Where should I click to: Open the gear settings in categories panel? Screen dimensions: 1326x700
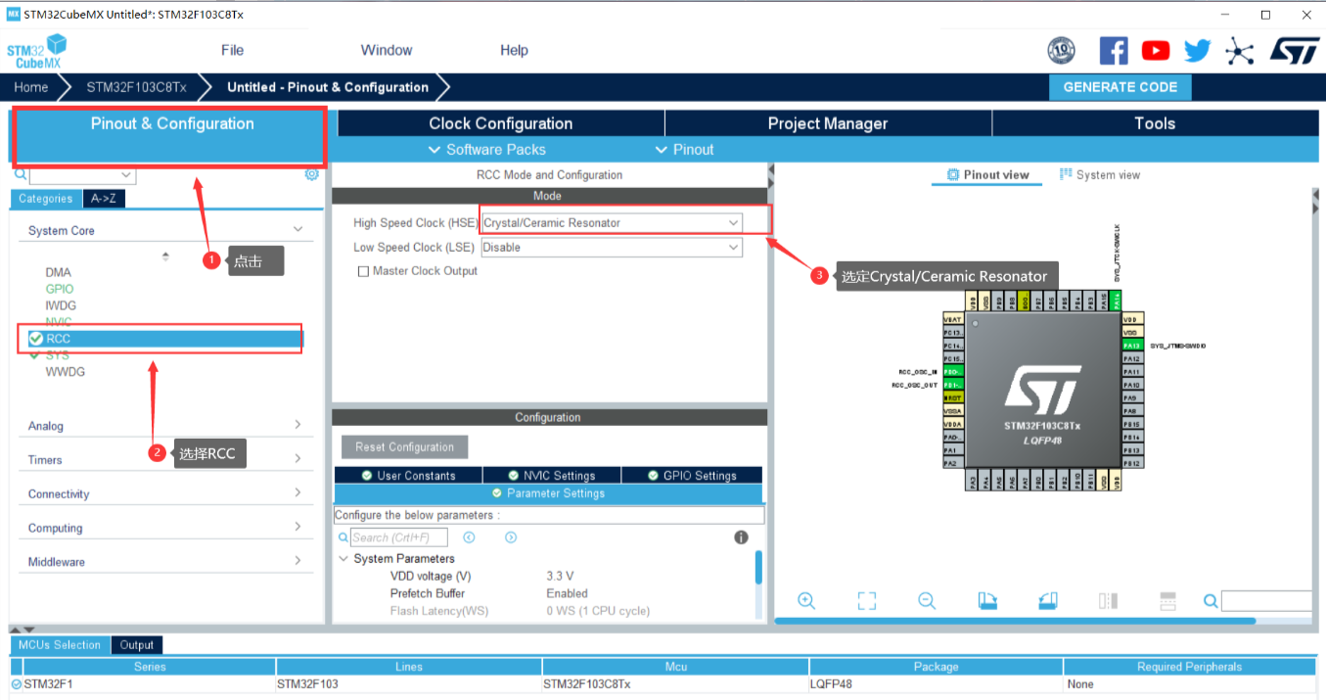(312, 174)
